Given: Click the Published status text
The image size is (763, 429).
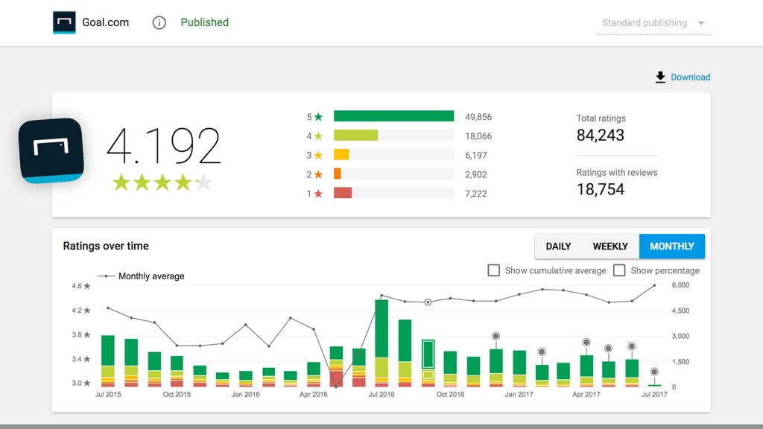Looking at the screenshot, I should click(204, 22).
